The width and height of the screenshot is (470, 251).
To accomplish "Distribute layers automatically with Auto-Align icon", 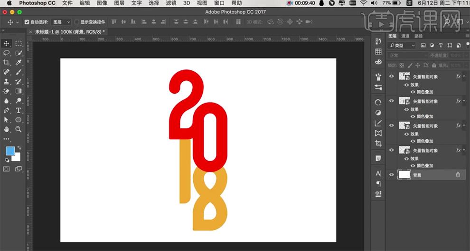I will [x=238, y=22].
